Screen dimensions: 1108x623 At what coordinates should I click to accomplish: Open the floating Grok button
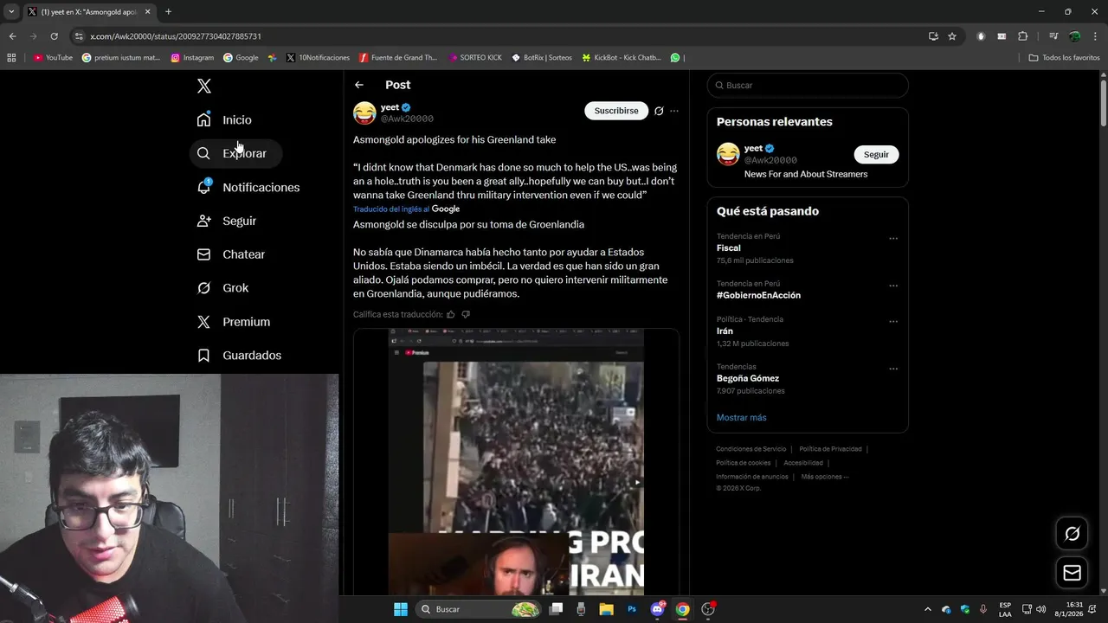pyautogui.click(x=1072, y=534)
